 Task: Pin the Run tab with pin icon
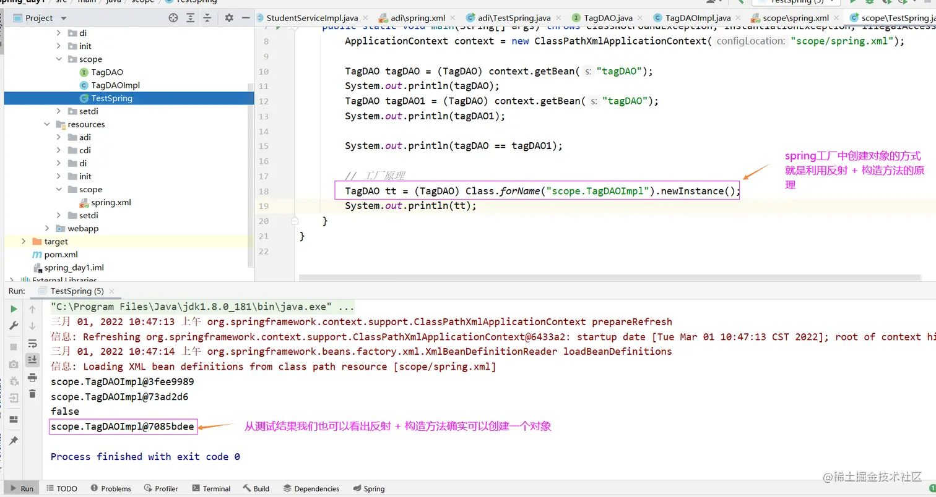[x=14, y=441]
